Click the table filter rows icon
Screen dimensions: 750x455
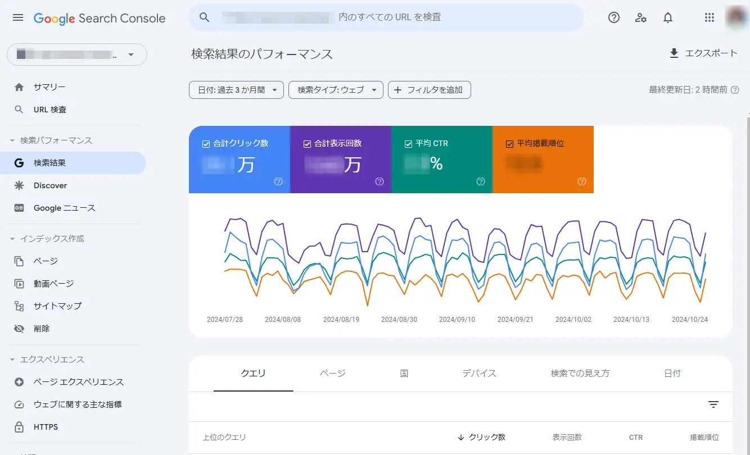coord(713,404)
